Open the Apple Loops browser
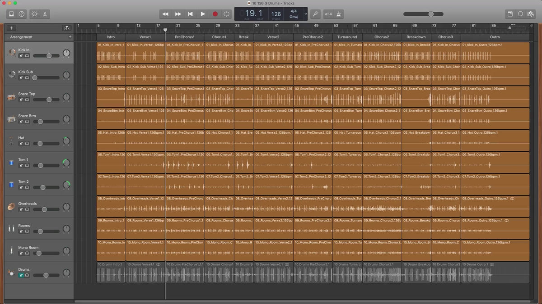The width and height of the screenshot is (542, 304). click(520, 14)
